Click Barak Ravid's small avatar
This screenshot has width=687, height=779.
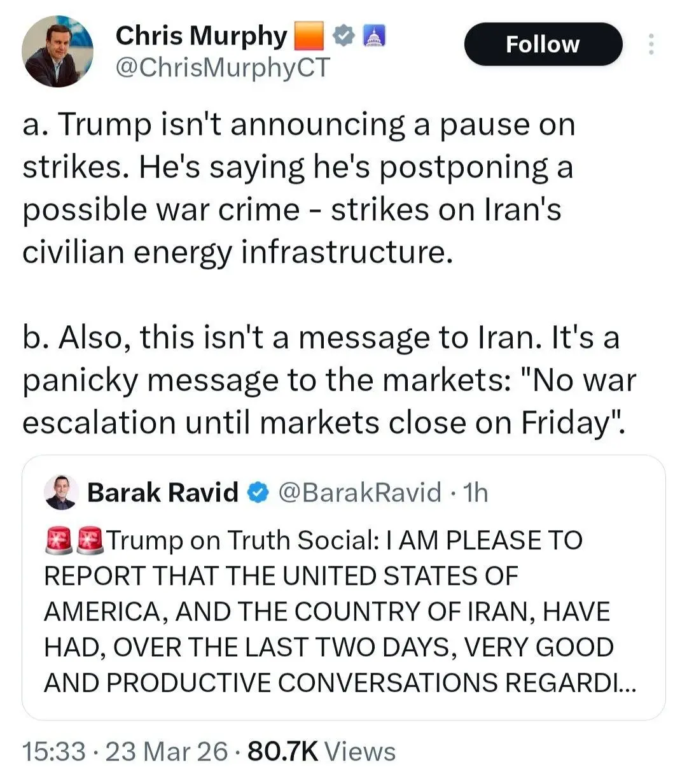61,492
